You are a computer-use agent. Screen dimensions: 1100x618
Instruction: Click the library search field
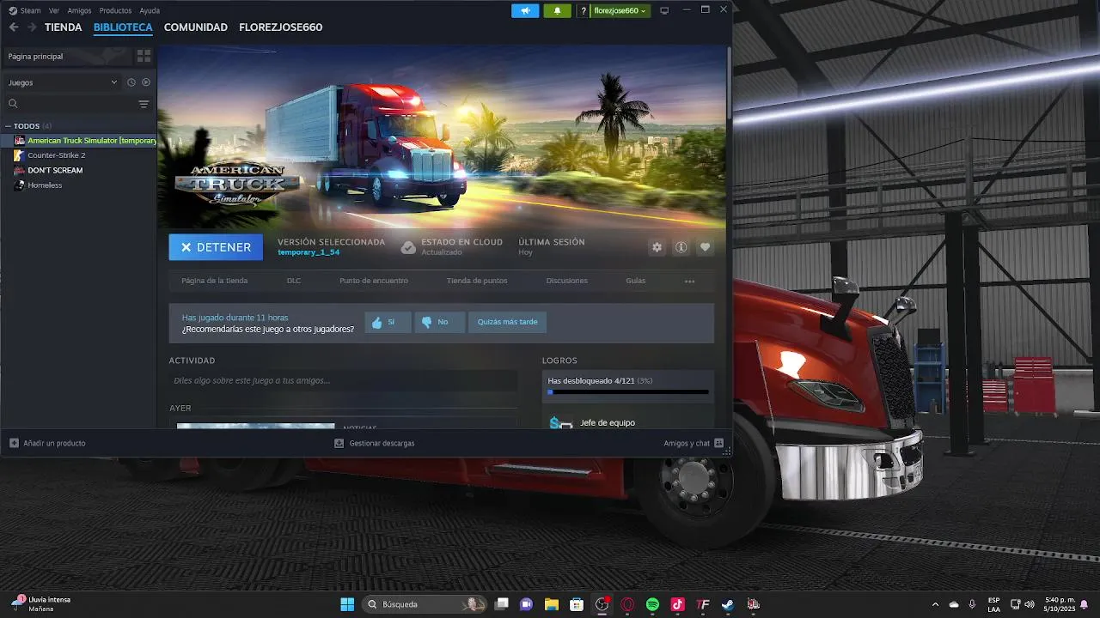pyautogui.click(x=70, y=104)
